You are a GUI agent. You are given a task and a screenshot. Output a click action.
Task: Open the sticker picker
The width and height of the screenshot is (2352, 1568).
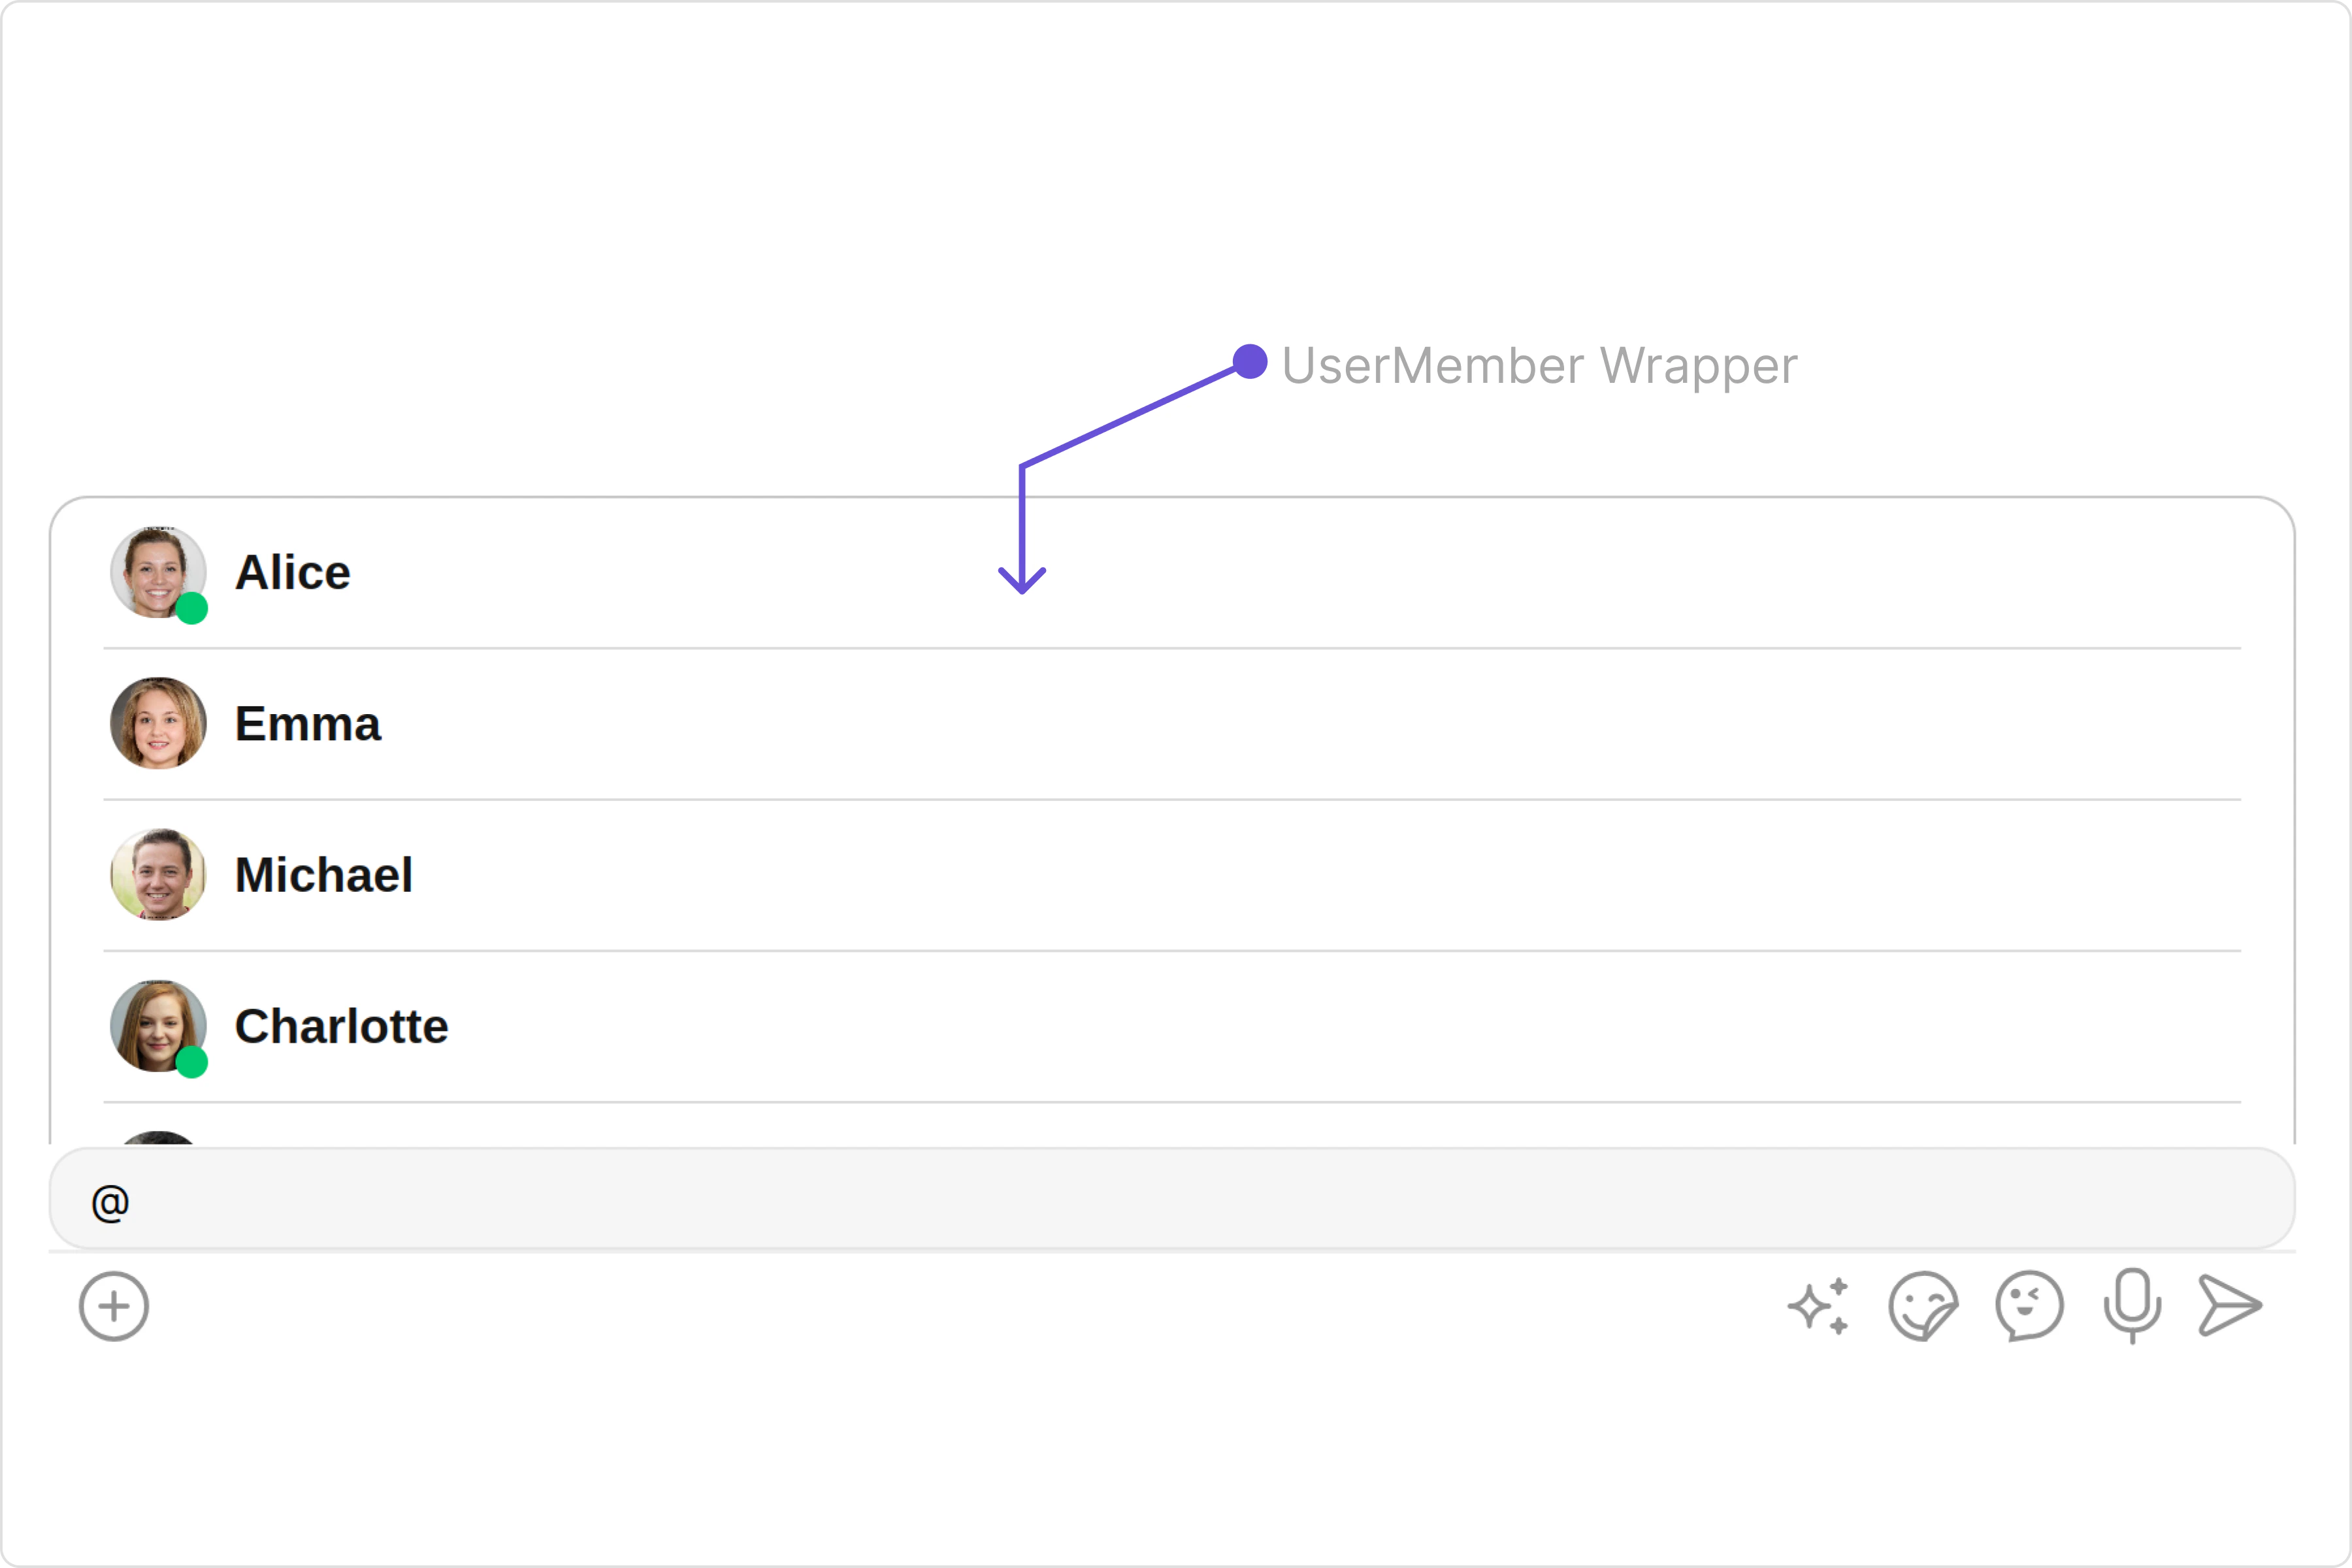click(x=1923, y=1306)
